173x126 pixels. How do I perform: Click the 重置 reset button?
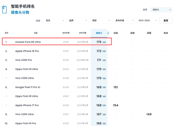click(166, 21)
